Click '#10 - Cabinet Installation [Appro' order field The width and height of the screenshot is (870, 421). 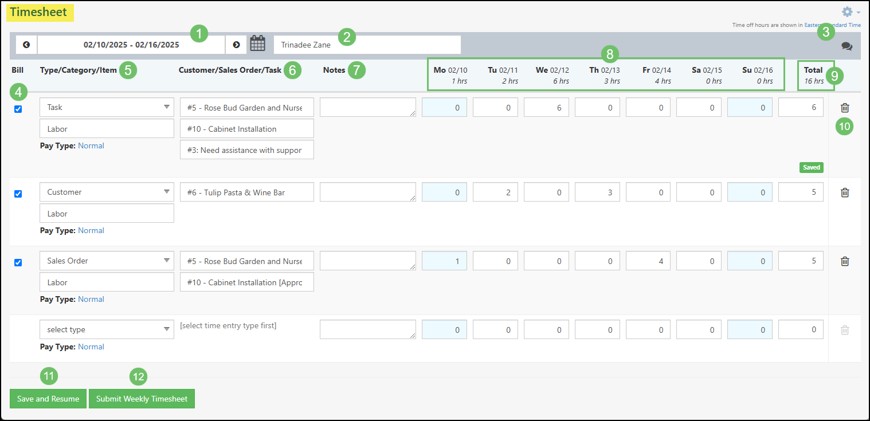click(x=247, y=282)
